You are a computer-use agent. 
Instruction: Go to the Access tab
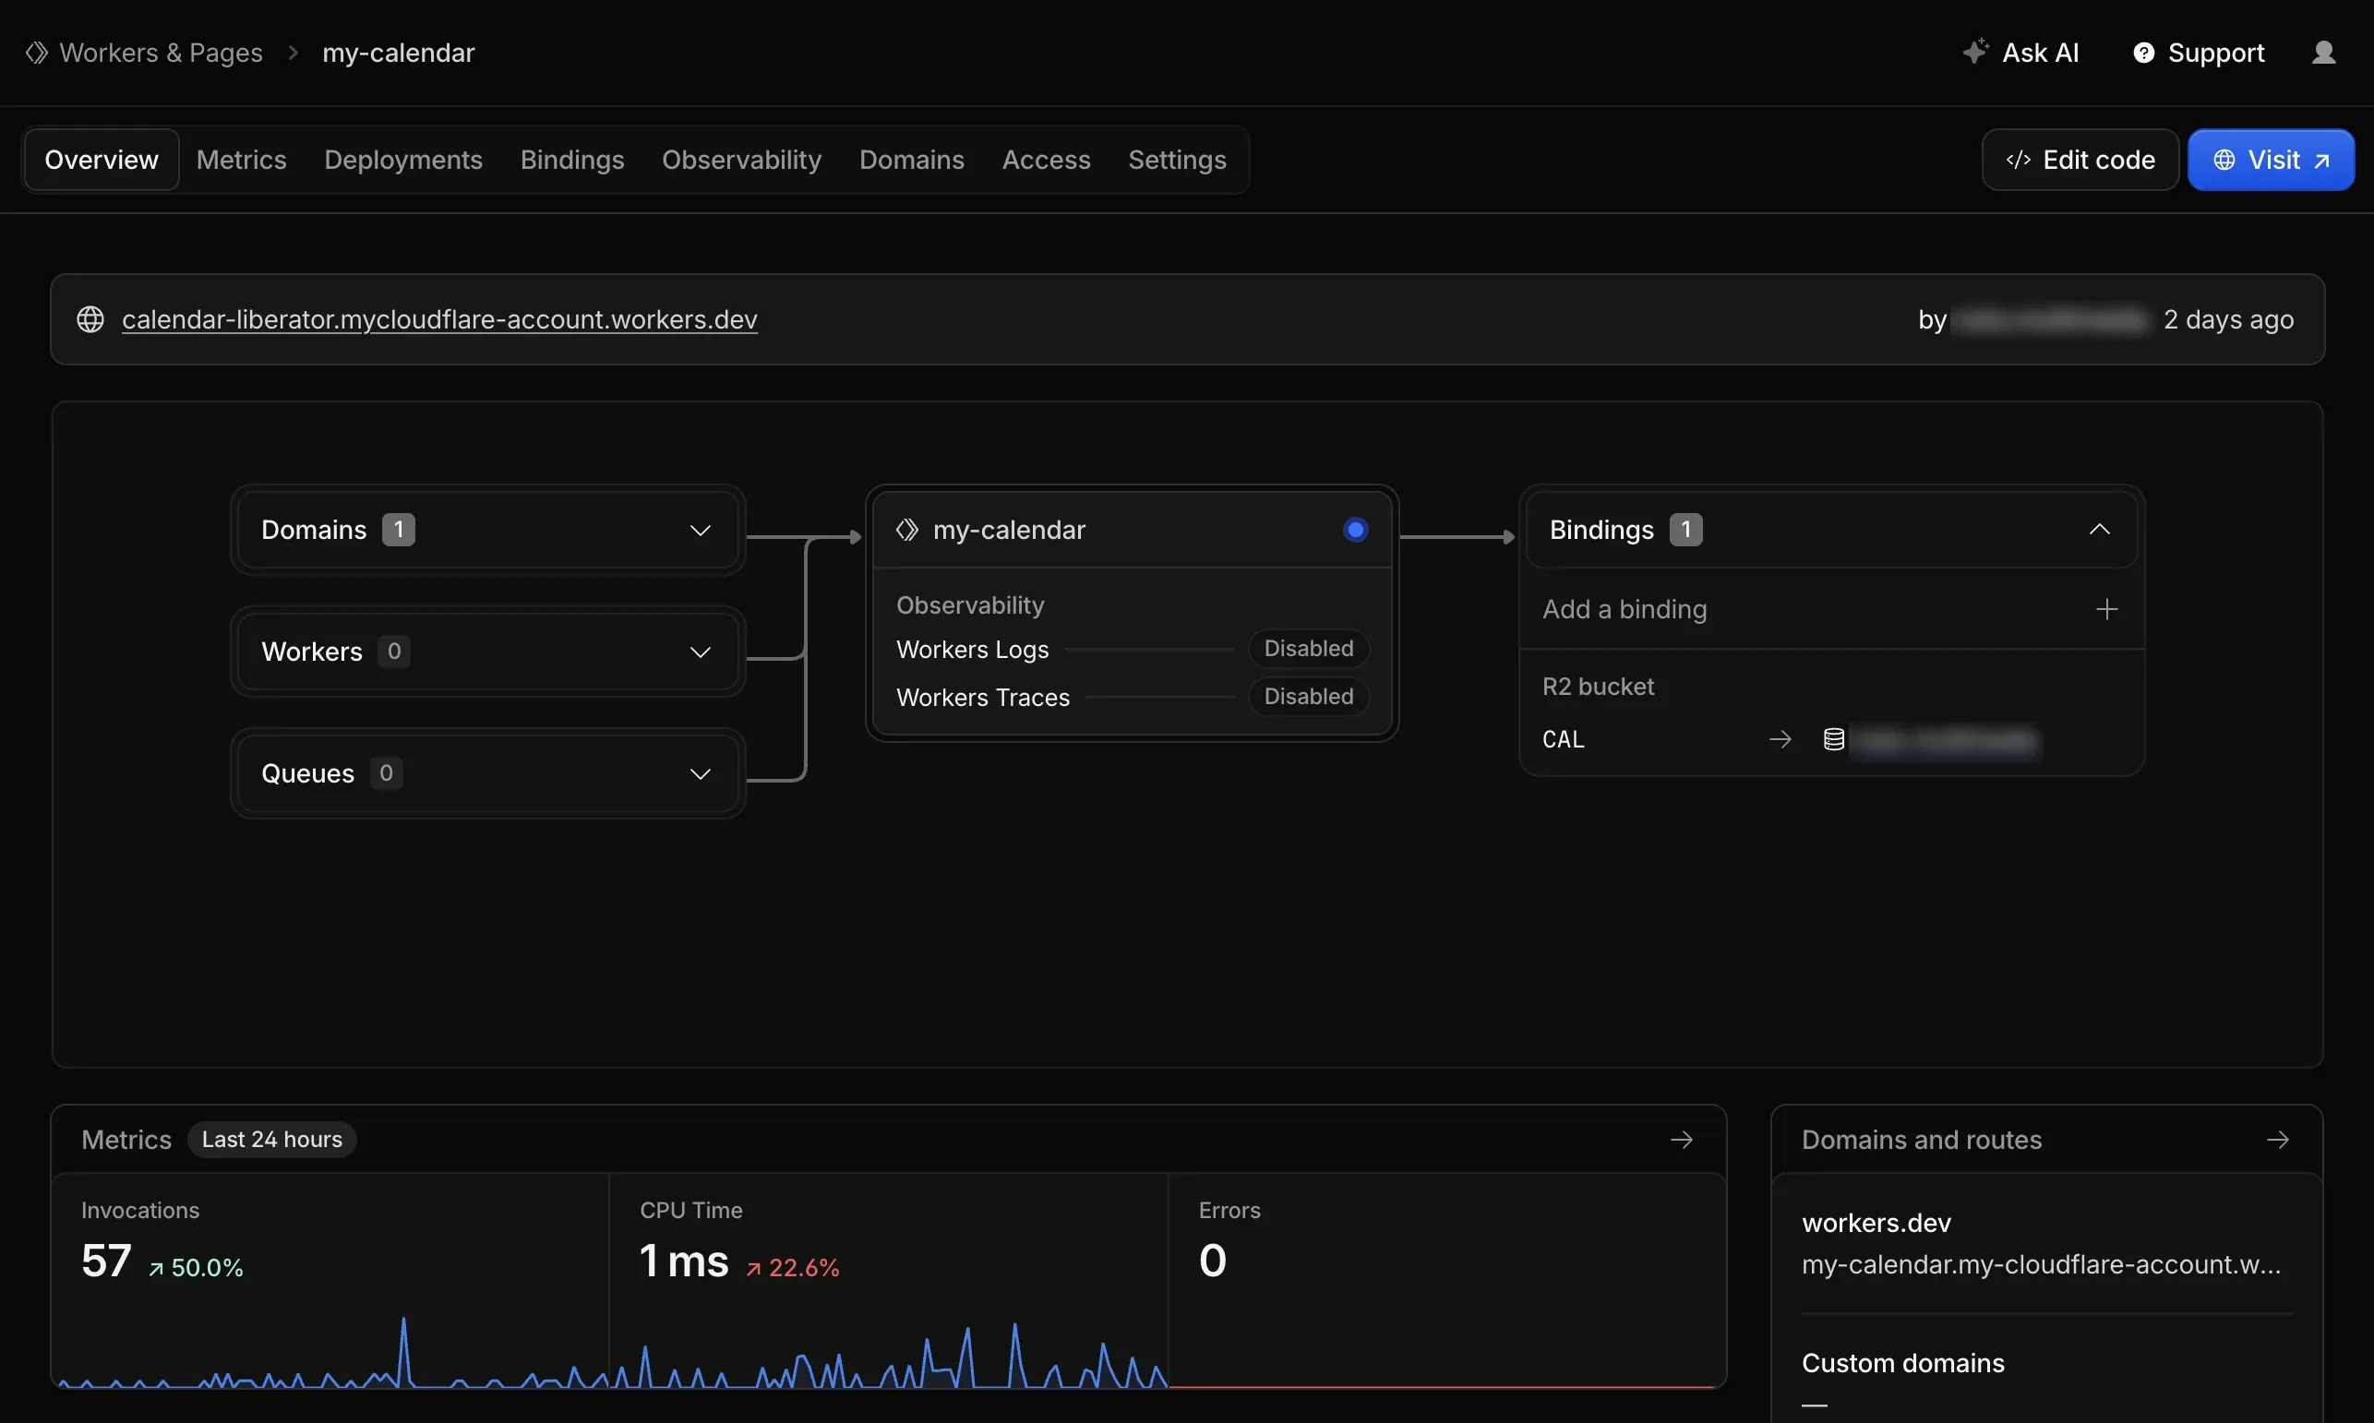1045,159
